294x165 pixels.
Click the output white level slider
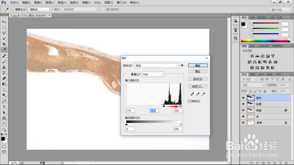[181, 124]
